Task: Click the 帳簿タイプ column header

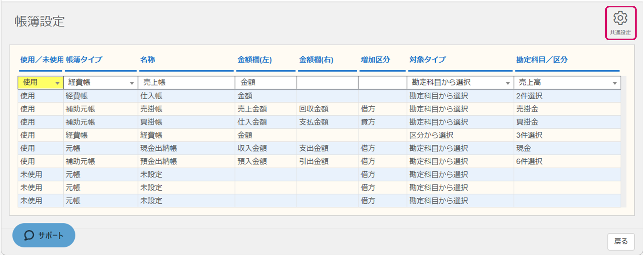Action: (x=84, y=60)
